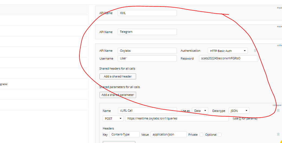Viewport: 282px width, 143px height.
Task: Expand the Telegram API section
Action: [280, 27]
